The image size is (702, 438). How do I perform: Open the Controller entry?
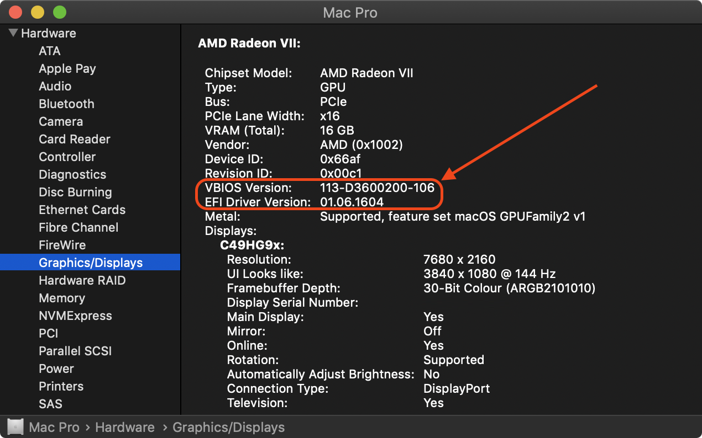(67, 157)
